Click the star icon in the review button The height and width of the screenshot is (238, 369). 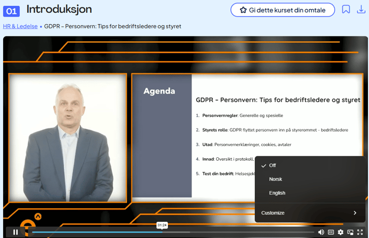243,10
